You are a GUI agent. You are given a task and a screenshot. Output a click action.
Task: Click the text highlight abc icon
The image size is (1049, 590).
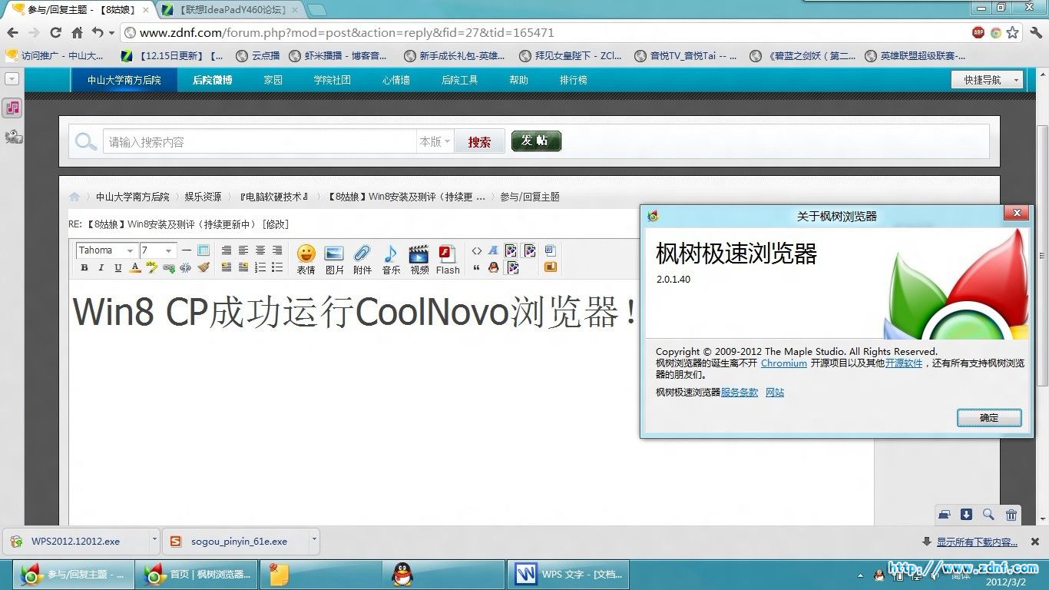(152, 267)
